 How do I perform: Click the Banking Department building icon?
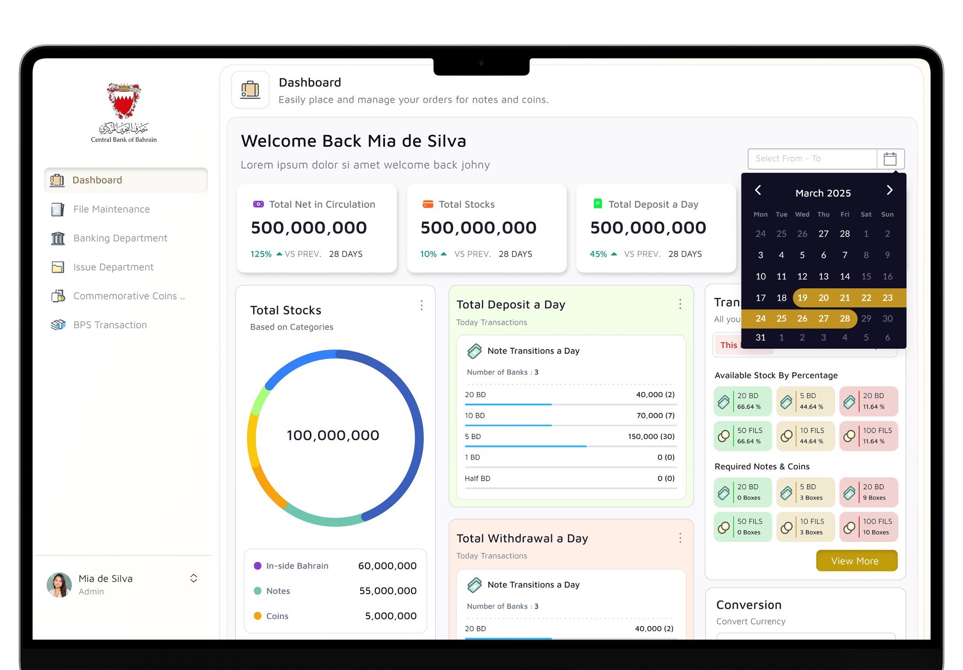58,238
